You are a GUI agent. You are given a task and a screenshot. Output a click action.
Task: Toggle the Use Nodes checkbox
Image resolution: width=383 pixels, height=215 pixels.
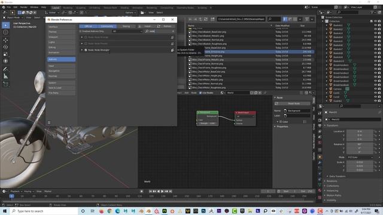[x=200, y=93]
